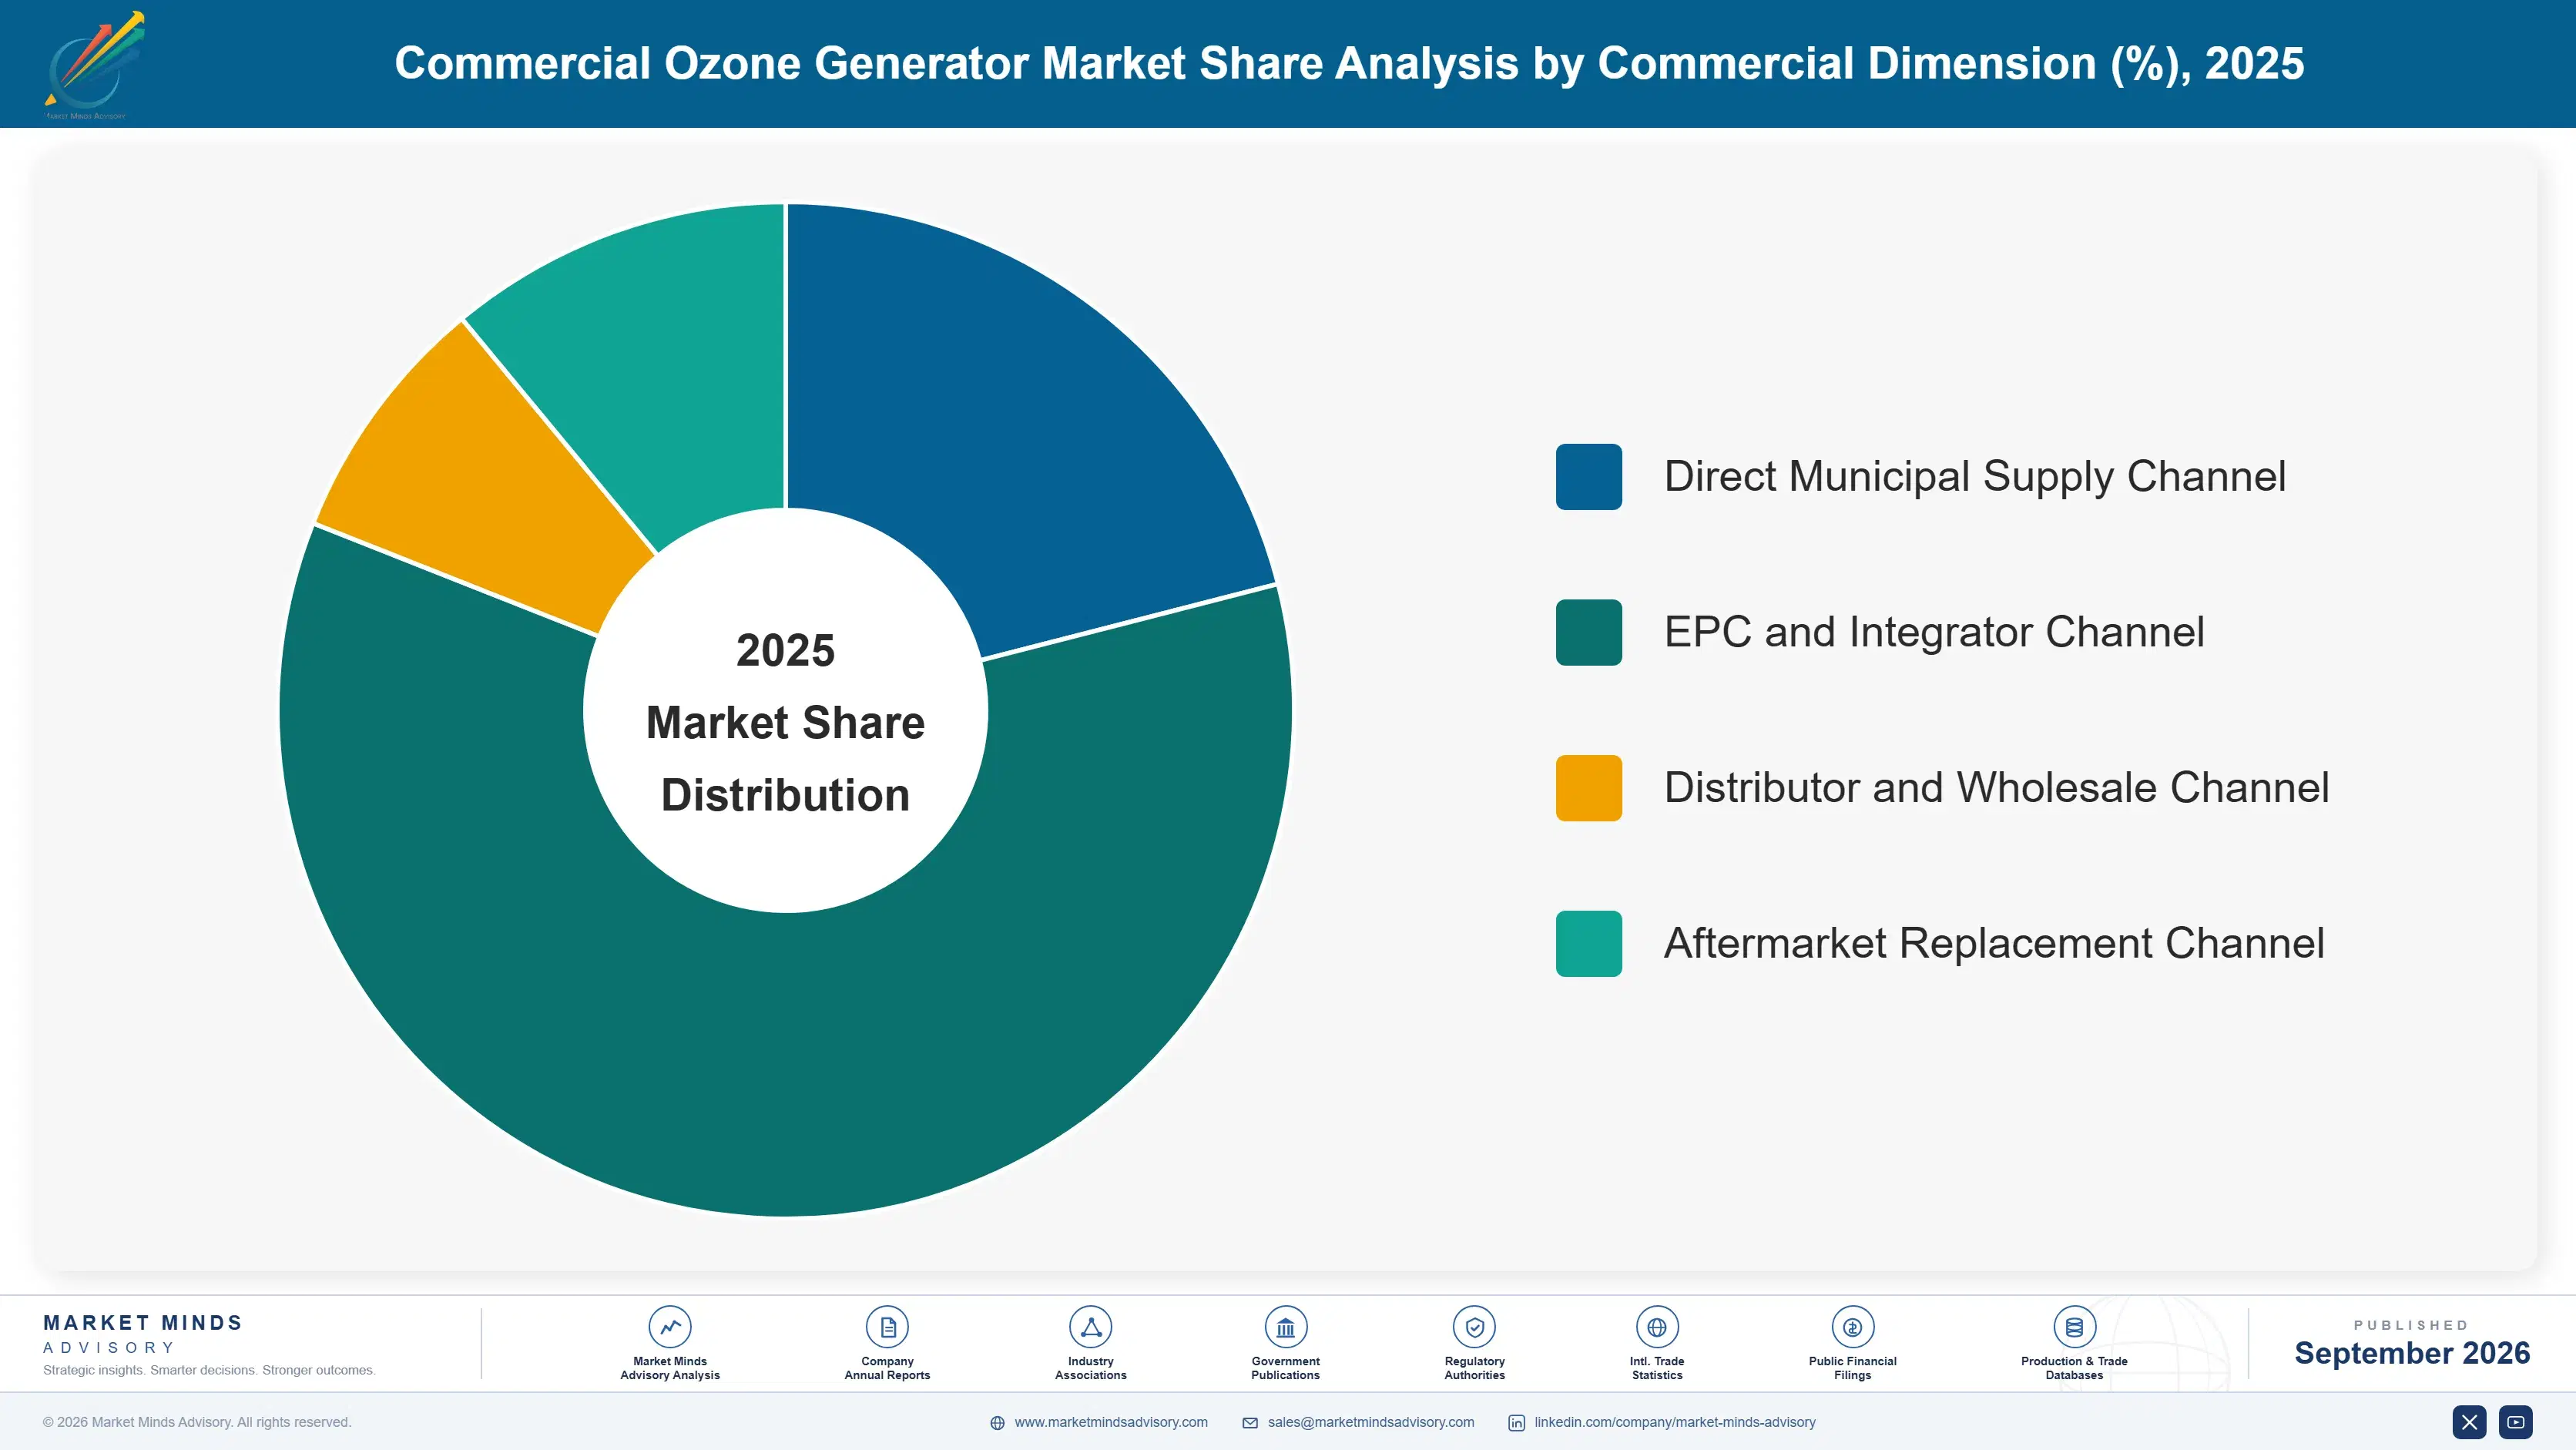Click sales@marketmindsadvisory.com email link

click(1371, 1422)
